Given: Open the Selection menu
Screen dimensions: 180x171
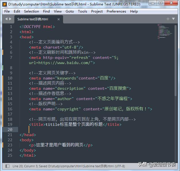Looking at the screenshot, I should point(32,11).
